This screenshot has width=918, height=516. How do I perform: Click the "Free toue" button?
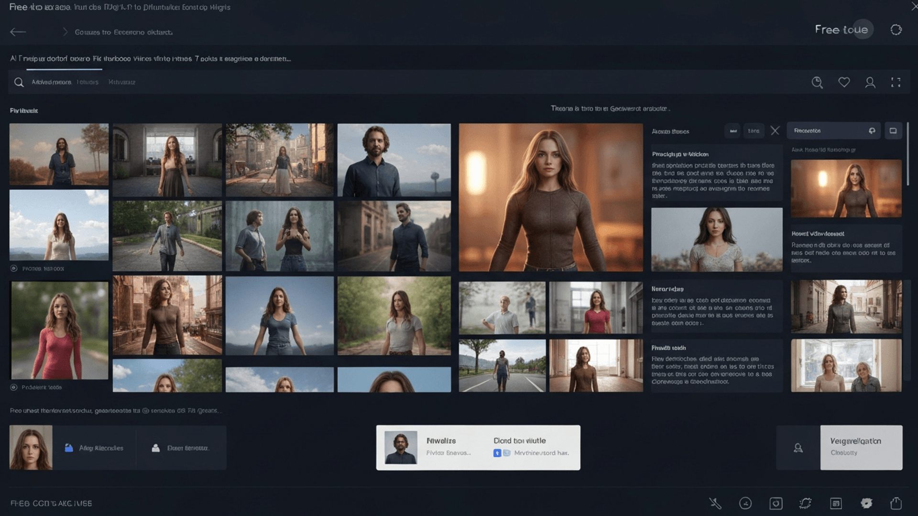pos(843,30)
